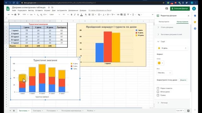Star the spreadsheet document
The width and height of the screenshot is (202, 113).
point(49,8)
